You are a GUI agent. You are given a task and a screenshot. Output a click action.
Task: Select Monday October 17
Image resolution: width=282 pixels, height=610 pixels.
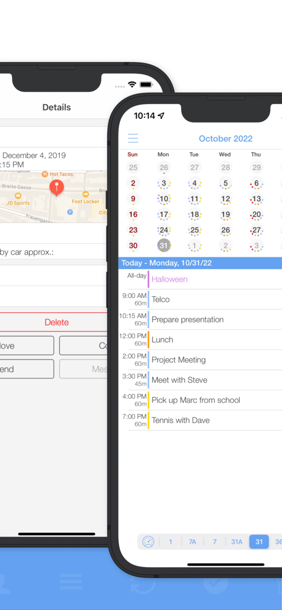point(164,215)
